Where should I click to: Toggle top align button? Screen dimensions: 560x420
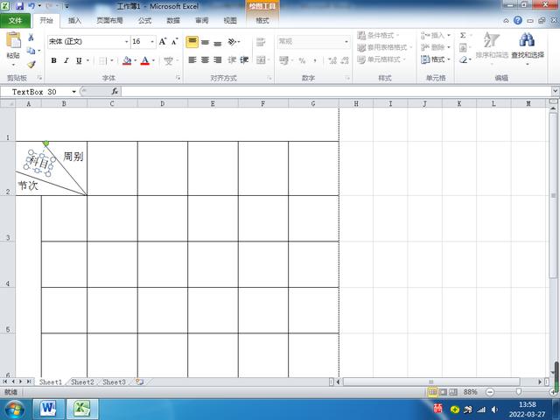[x=192, y=42]
